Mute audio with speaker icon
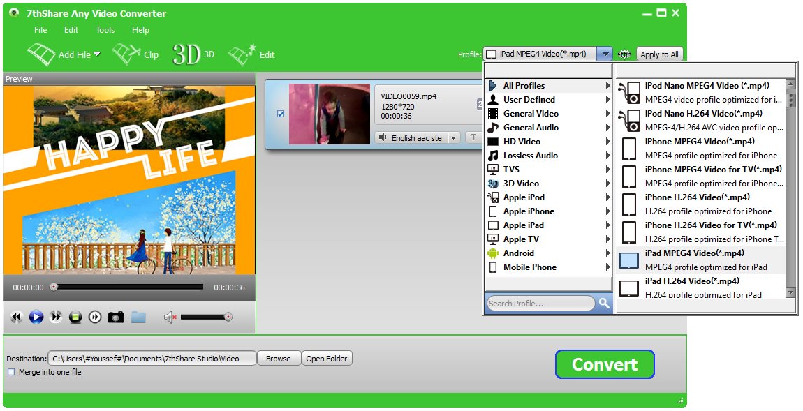This screenshot has height=411, width=803. [170, 317]
